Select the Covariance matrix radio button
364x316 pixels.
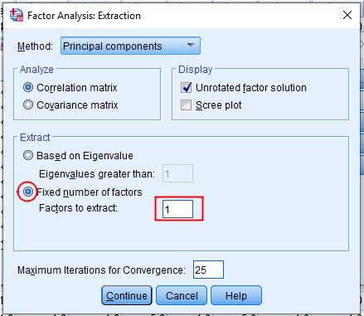(x=28, y=105)
